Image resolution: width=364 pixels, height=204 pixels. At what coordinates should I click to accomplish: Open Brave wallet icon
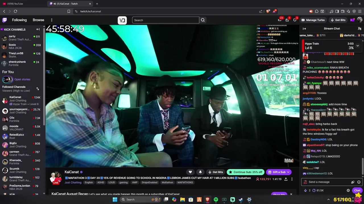(x=343, y=11)
